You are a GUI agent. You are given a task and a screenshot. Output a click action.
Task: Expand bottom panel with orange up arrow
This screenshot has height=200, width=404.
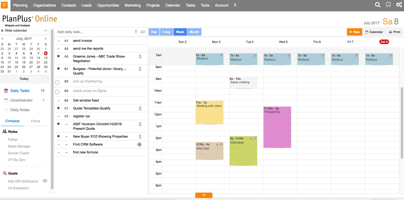pyautogui.click(x=204, y=195)
